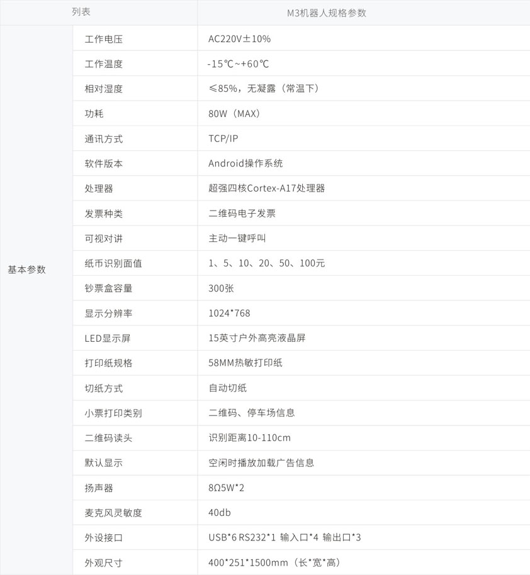Click the -15℃~+60℃ temperature value
The image size is (530, 575).
coord(239,64)
